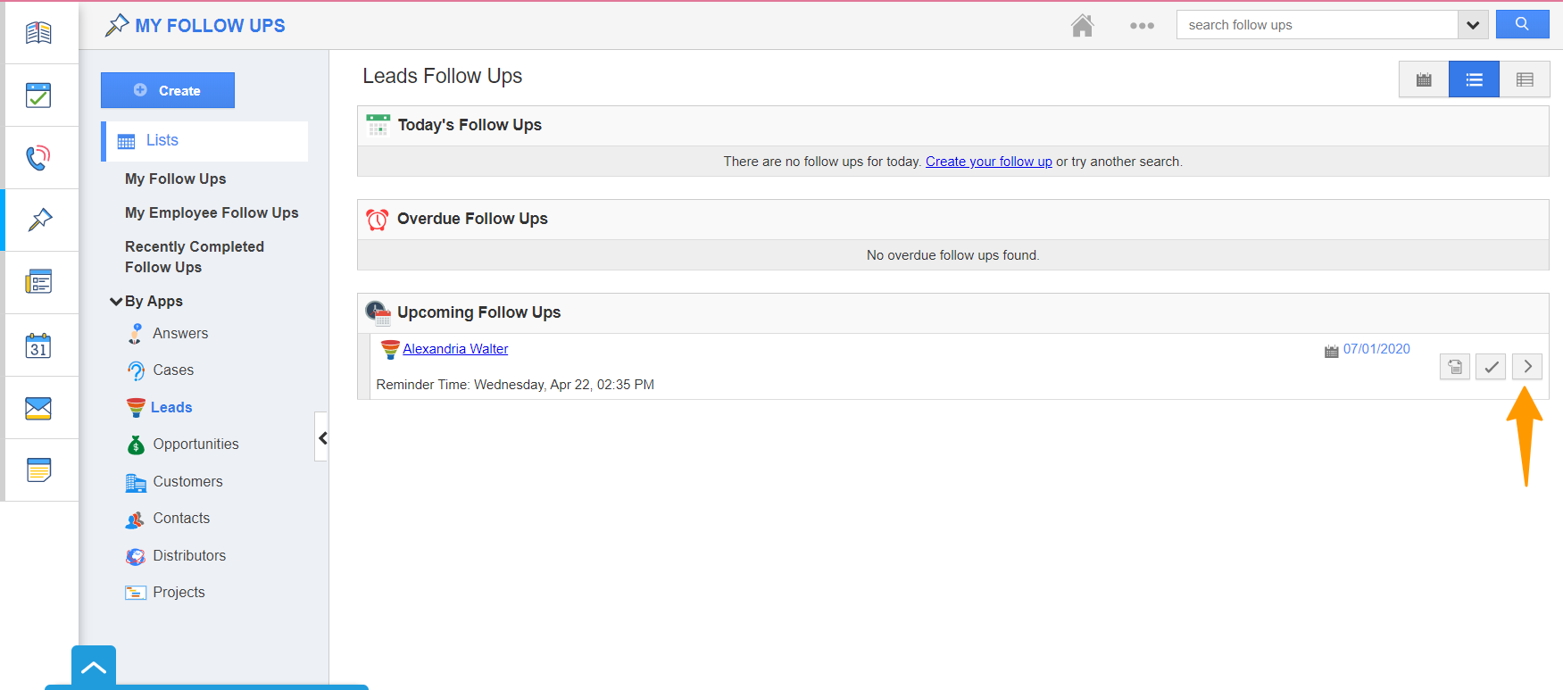The image size is (1563, 690).
Task: Switch to calendar view toggle
Action: 1424,80
